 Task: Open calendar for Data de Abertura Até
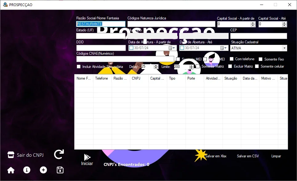223,48
